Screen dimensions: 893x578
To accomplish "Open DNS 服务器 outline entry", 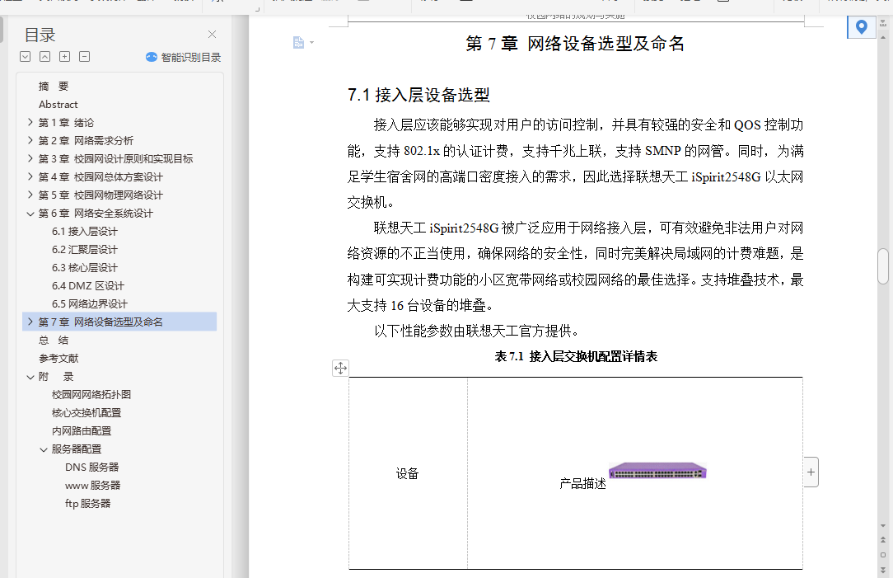I will (91, 468).
